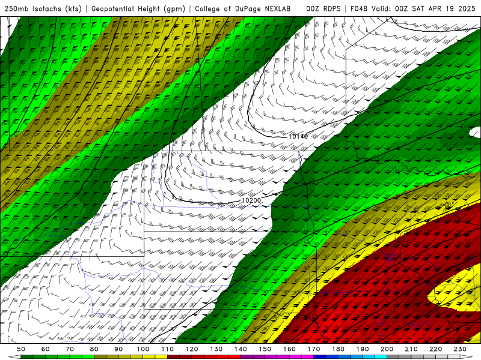Click the 10140 height contour label

tap(298, 137)
